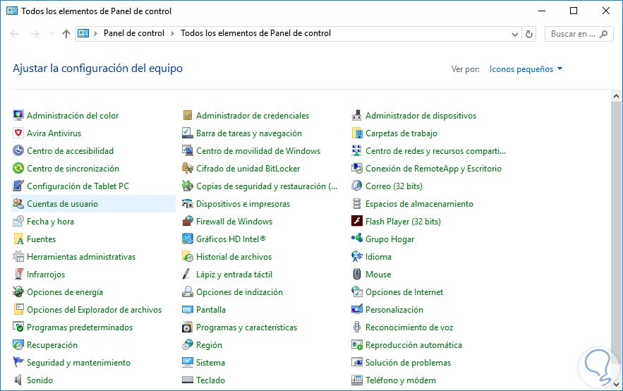The height and width of the screenshot is (391, 623).
Task: Open Opciones del Explorador de archivos
Action: coord(94,310)
